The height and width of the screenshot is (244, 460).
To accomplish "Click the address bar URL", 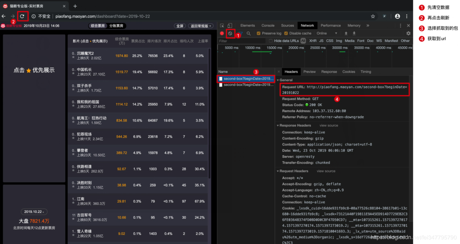I will [x=103, y=16].
